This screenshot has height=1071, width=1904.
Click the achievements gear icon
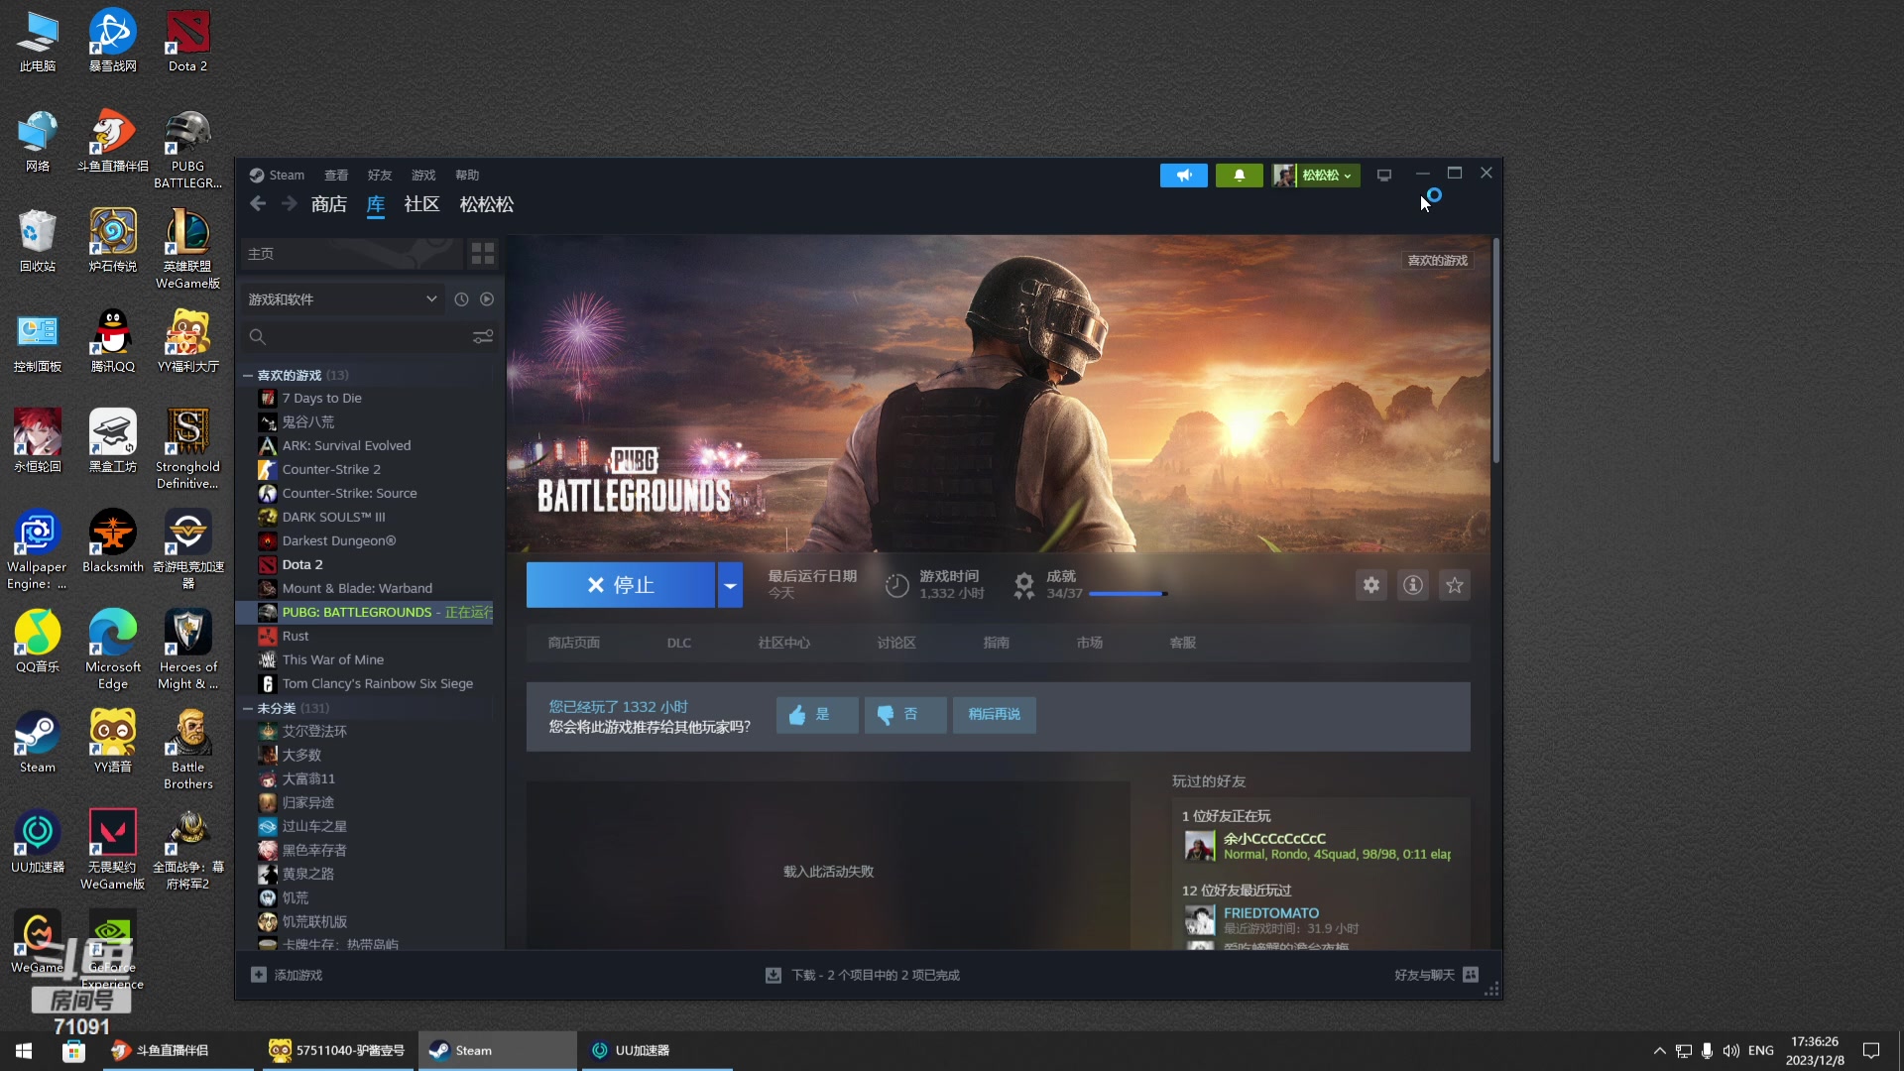pos(1024,585)
